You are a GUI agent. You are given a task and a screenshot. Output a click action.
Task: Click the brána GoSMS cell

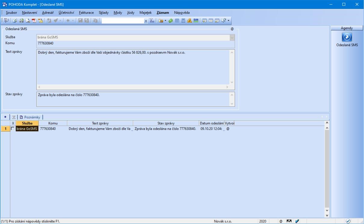click(x=27, y=129)
